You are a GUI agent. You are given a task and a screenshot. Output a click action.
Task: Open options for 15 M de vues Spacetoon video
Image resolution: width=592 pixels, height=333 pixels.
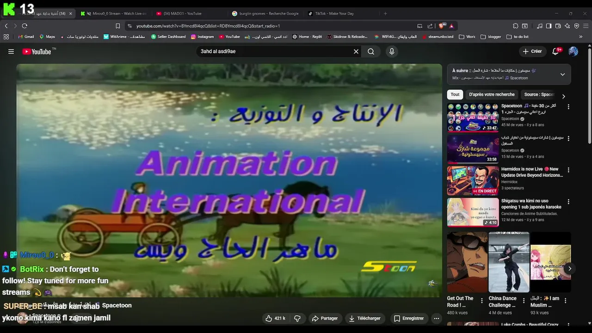click(x=568, y=138)
